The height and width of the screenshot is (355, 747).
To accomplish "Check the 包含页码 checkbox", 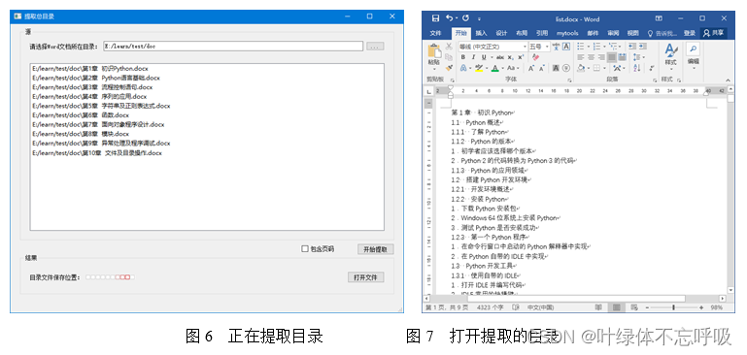I will pyautogui.click(x=305, y=248).
